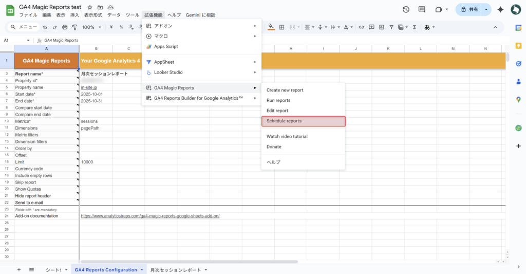The height and width of the screenshot is (274, 526).
Task: Insert a chart from the toolbar
Action: point(382,27)
